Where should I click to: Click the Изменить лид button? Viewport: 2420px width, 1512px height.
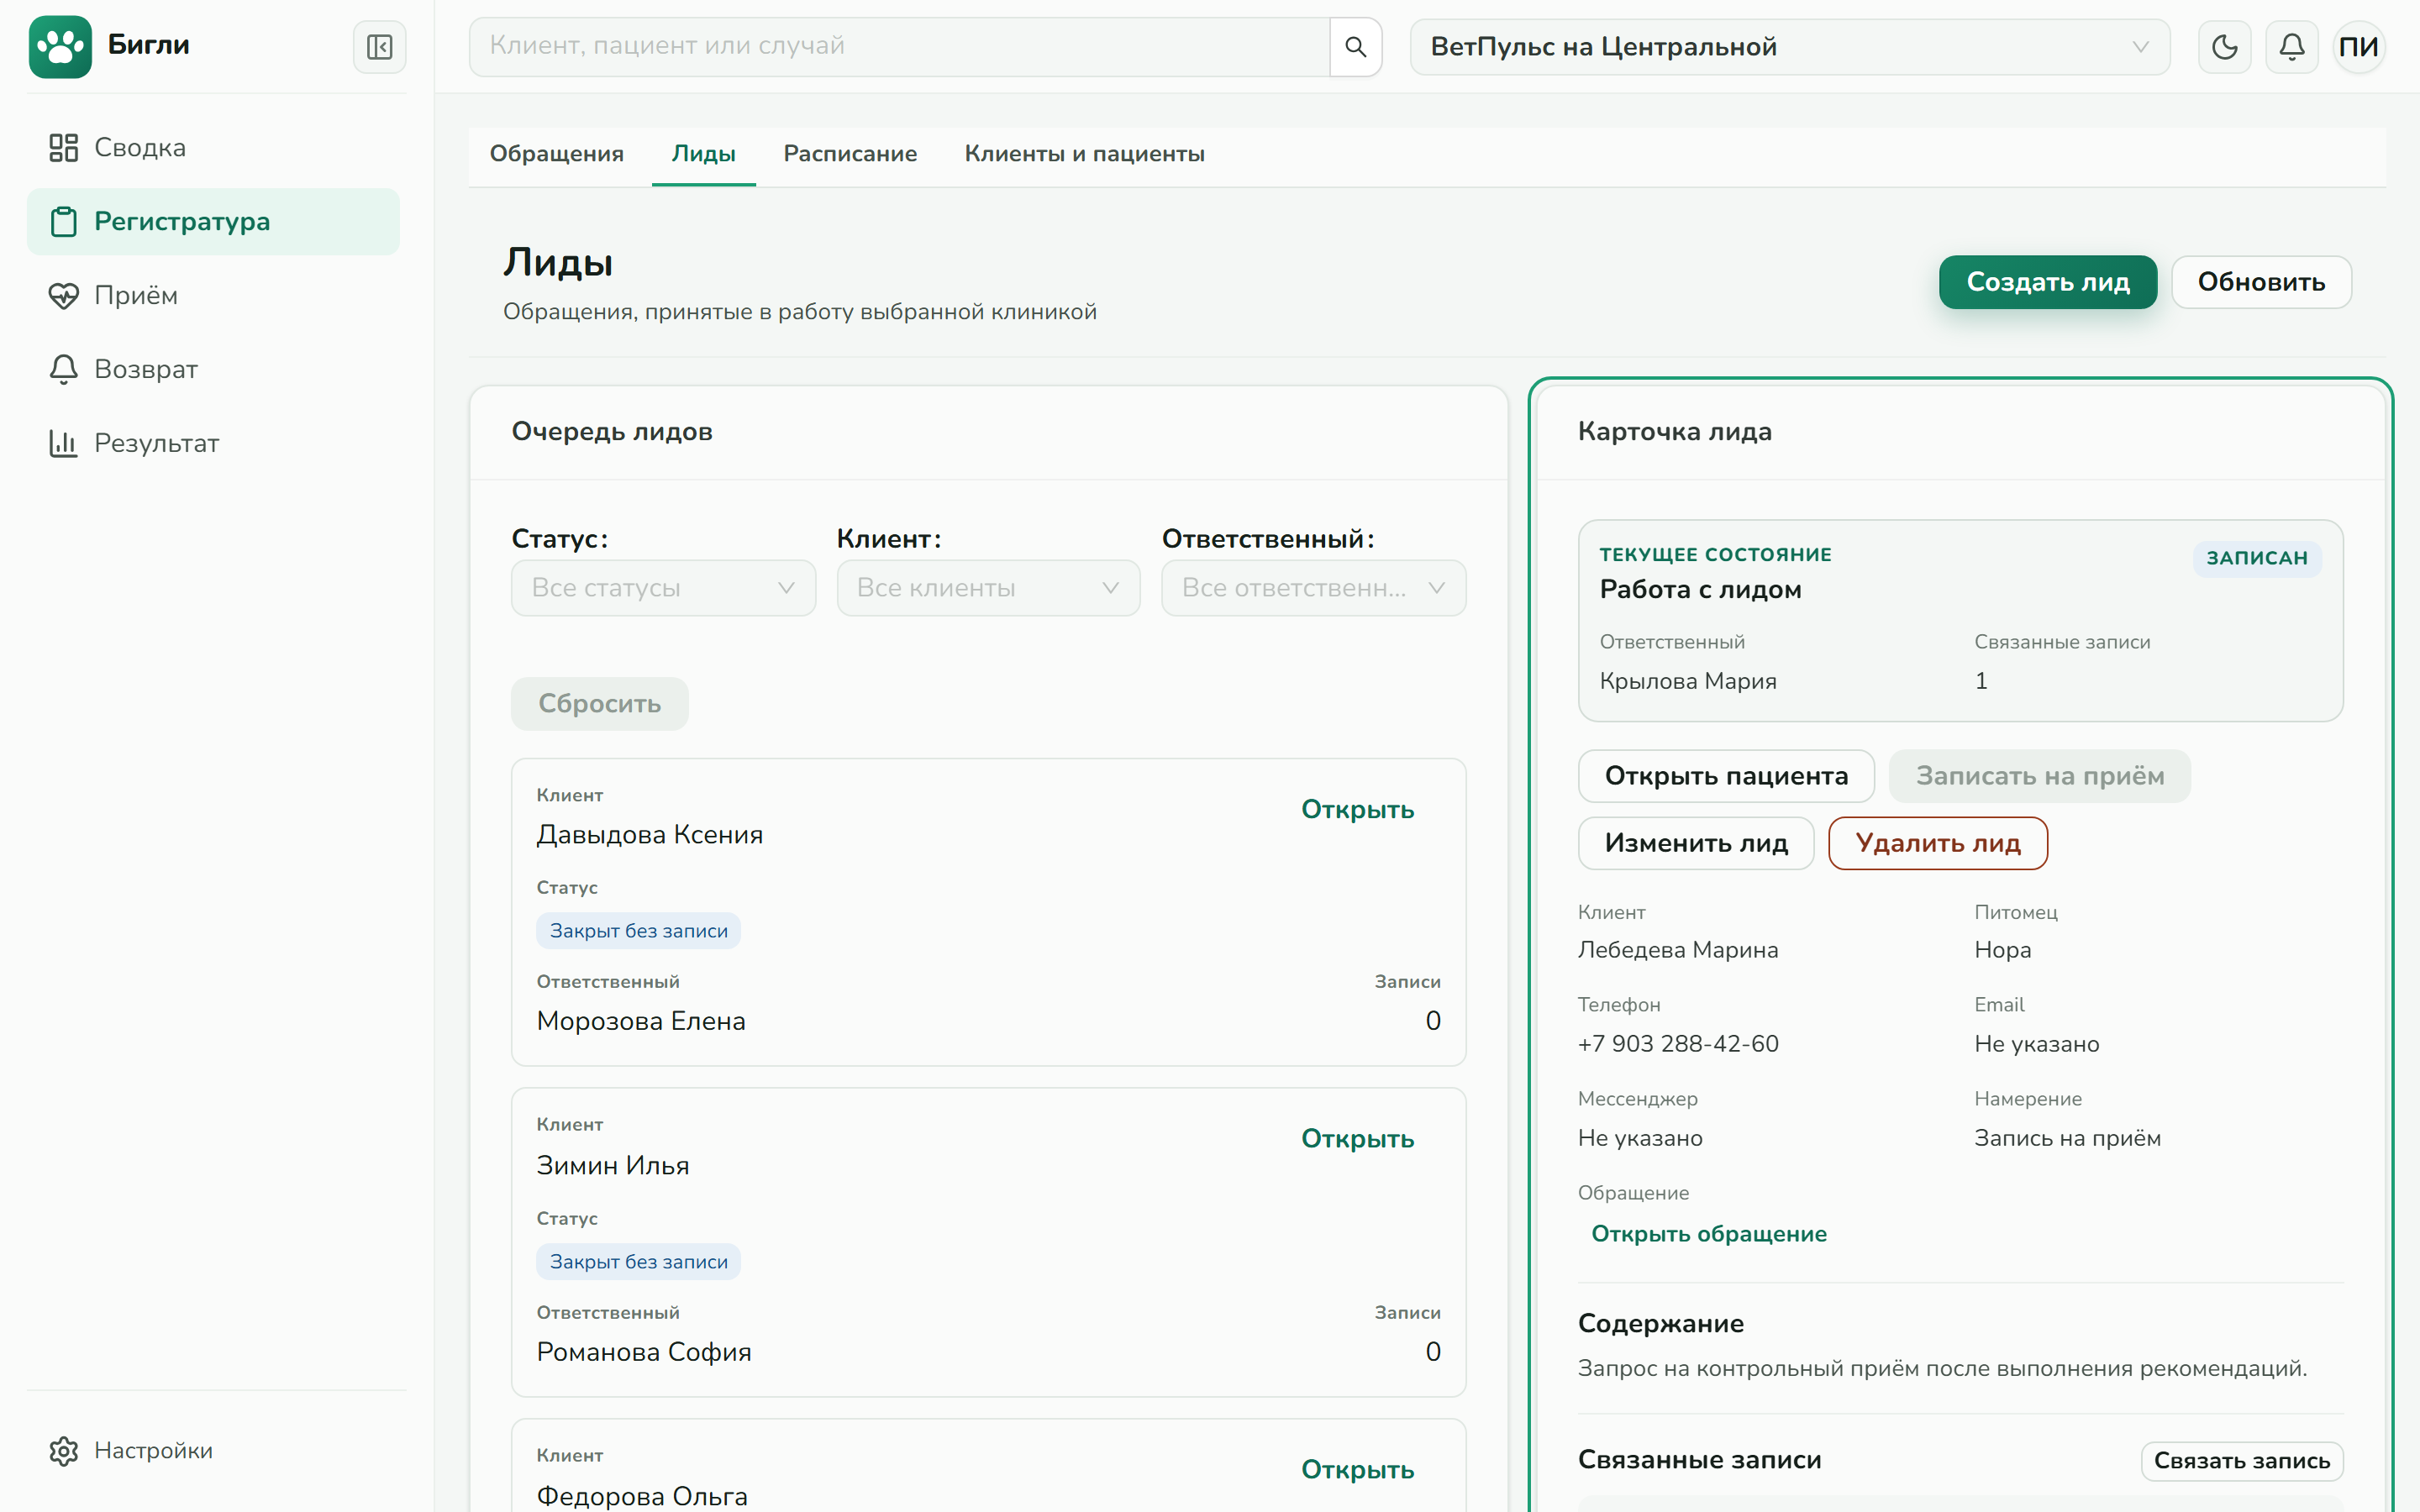[1696, 843]
